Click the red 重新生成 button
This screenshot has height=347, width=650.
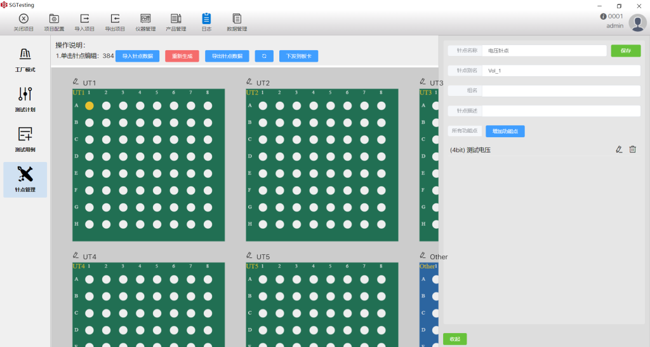coord(182,56)
